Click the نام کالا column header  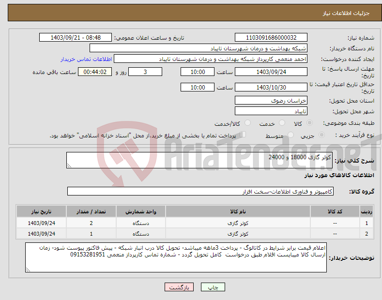(238, 211)
